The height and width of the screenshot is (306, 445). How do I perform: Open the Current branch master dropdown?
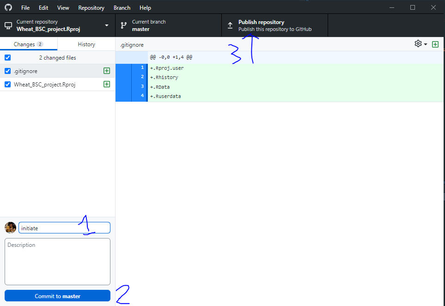pos(168,25)
